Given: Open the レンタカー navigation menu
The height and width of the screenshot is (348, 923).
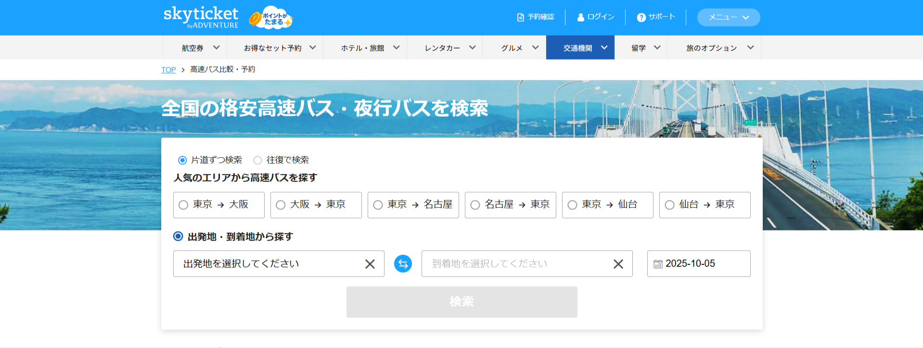Looking at the screenshot, I should point(449,48).
